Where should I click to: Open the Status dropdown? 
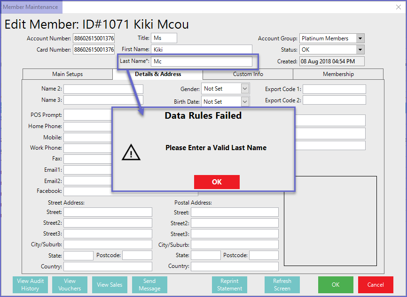point(360,50)
